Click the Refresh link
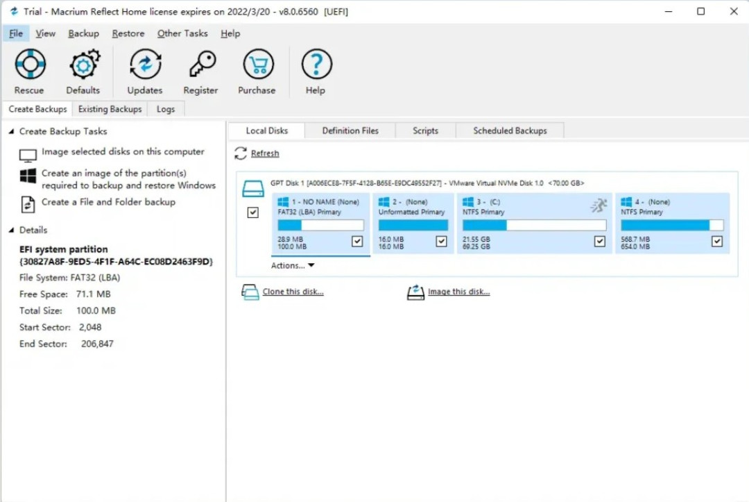Viewport: 749px width, 502px height. tap(265, 153)
